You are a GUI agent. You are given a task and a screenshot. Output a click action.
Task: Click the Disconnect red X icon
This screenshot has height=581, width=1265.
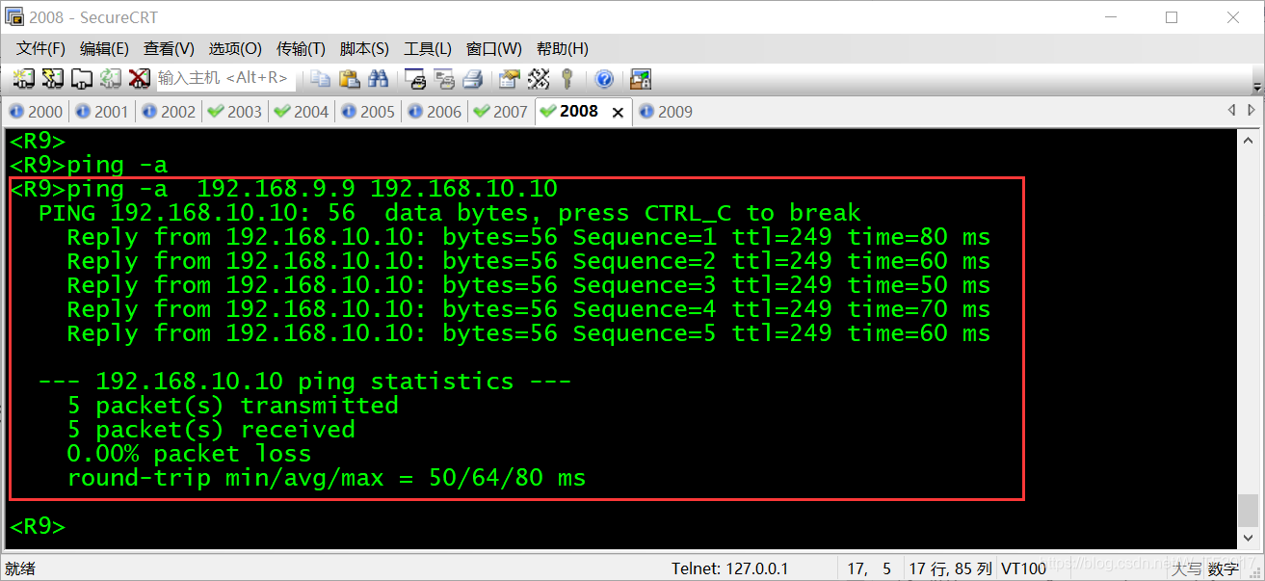[139, 78]
